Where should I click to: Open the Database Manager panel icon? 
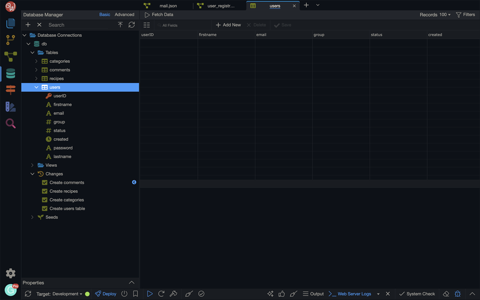pos(10,73)
